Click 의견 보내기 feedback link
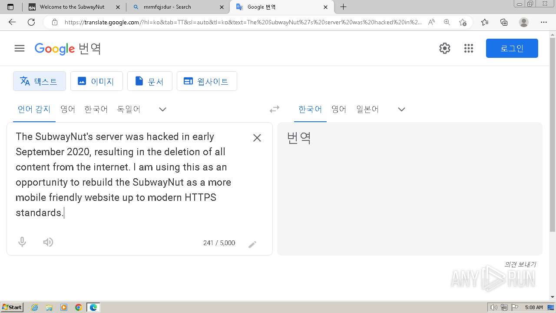Screen dimensions: 556x313 click(520, 264)
